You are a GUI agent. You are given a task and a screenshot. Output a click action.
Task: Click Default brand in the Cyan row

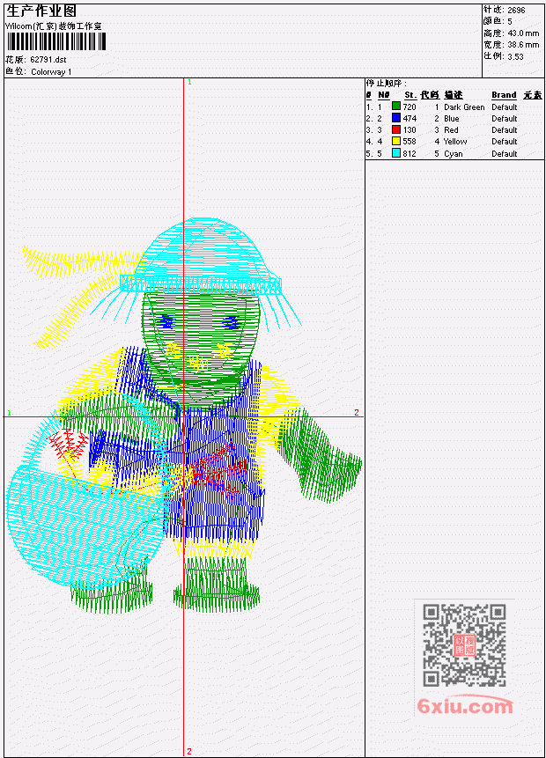[x=505, y=154]
